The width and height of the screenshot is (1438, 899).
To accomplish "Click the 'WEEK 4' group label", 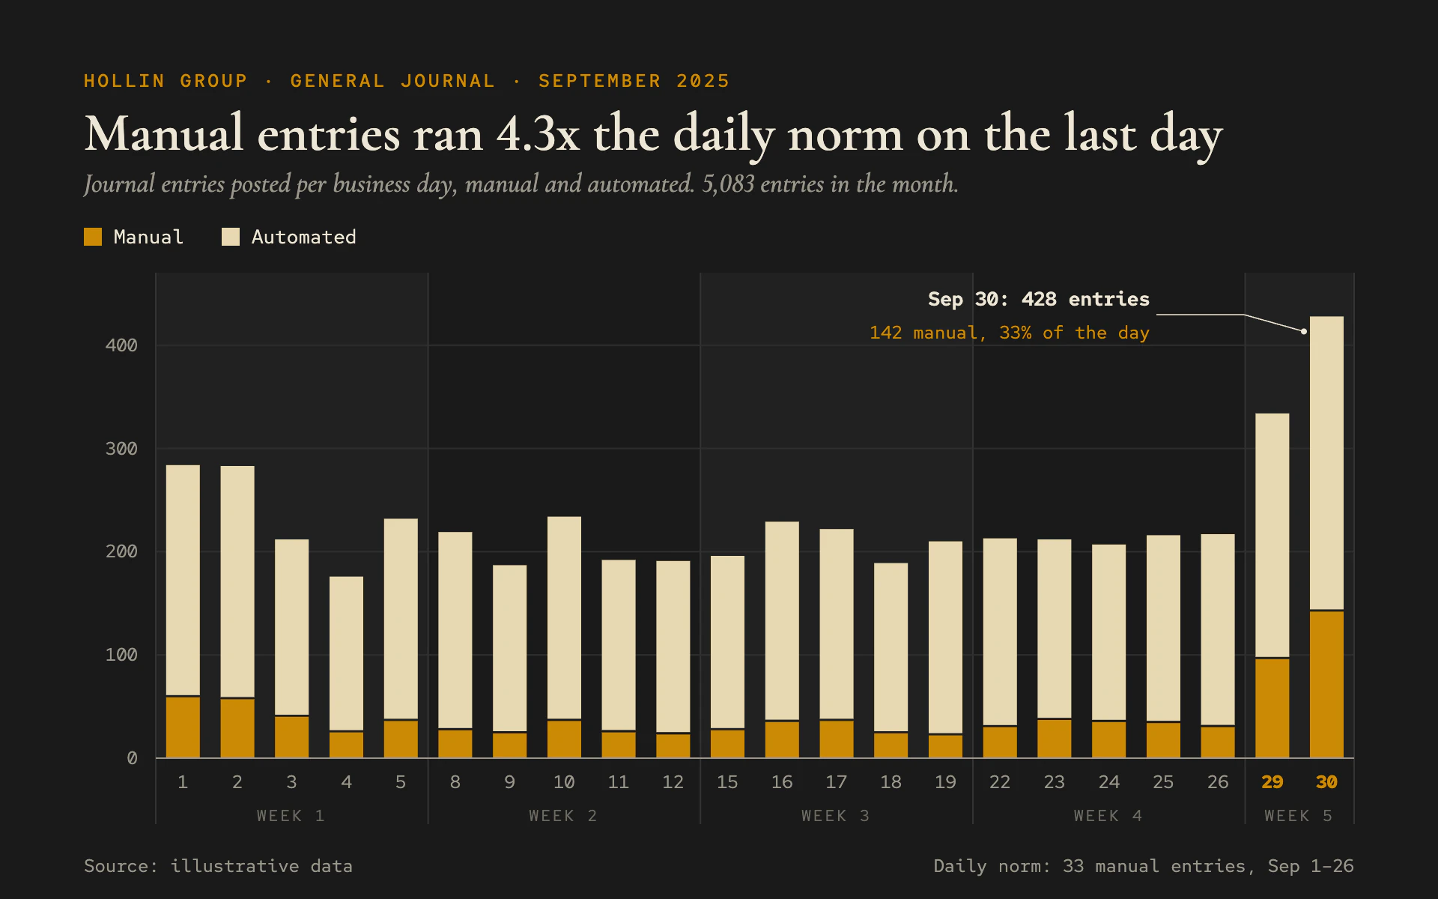I will (1108, 816).
